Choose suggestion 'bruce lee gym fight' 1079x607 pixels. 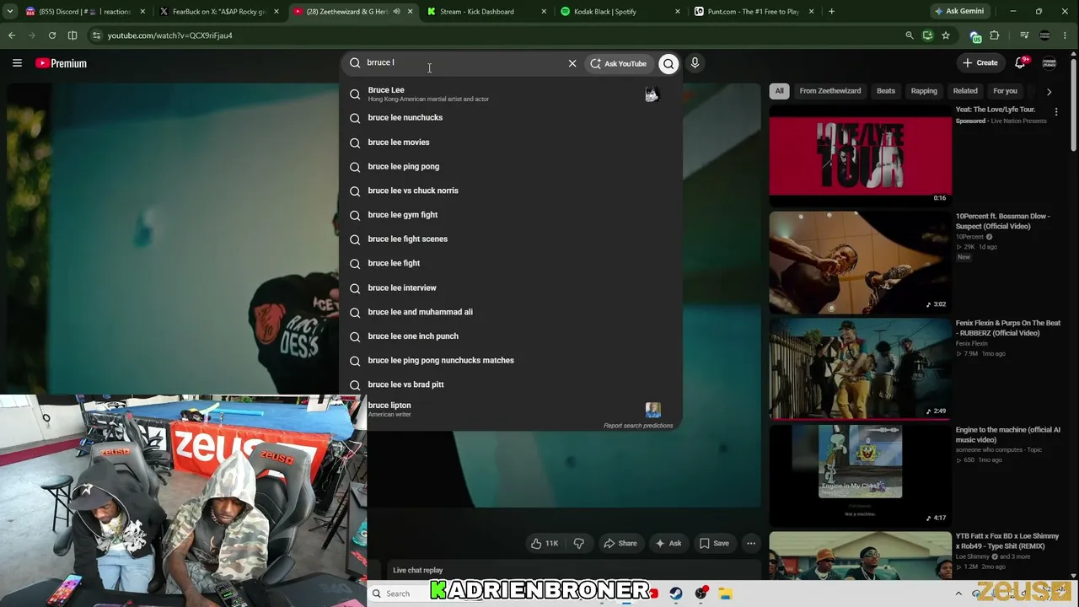pyautogui.click(x=511, y=215)
